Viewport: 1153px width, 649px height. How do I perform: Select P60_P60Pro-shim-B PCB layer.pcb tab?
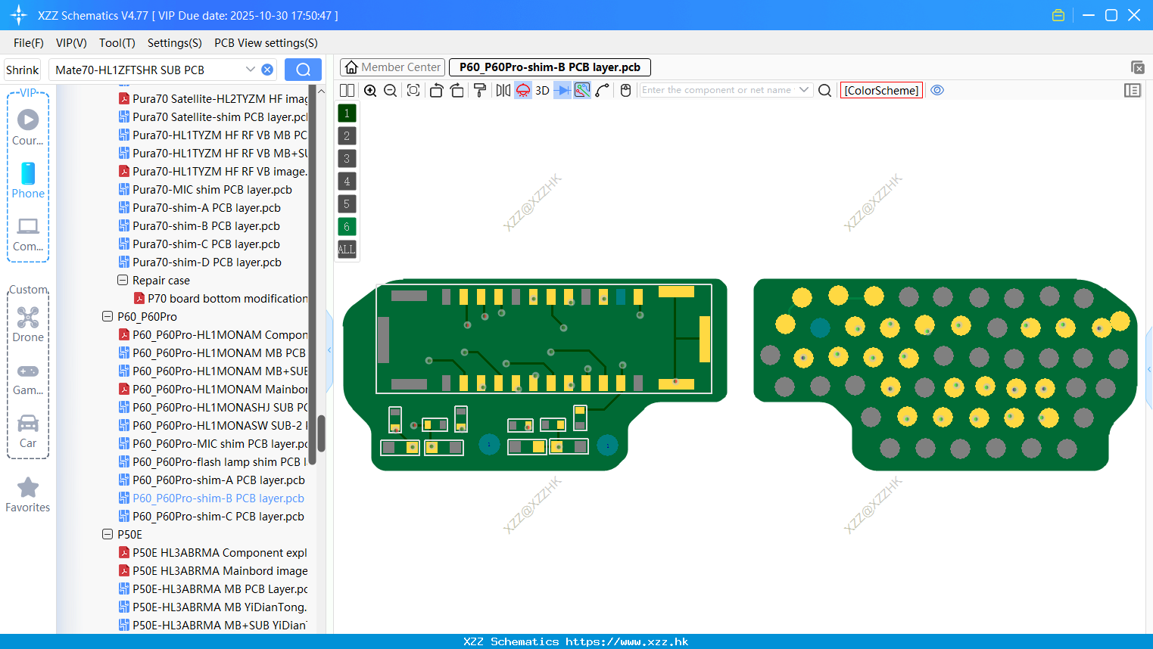(x=550, y=67)
